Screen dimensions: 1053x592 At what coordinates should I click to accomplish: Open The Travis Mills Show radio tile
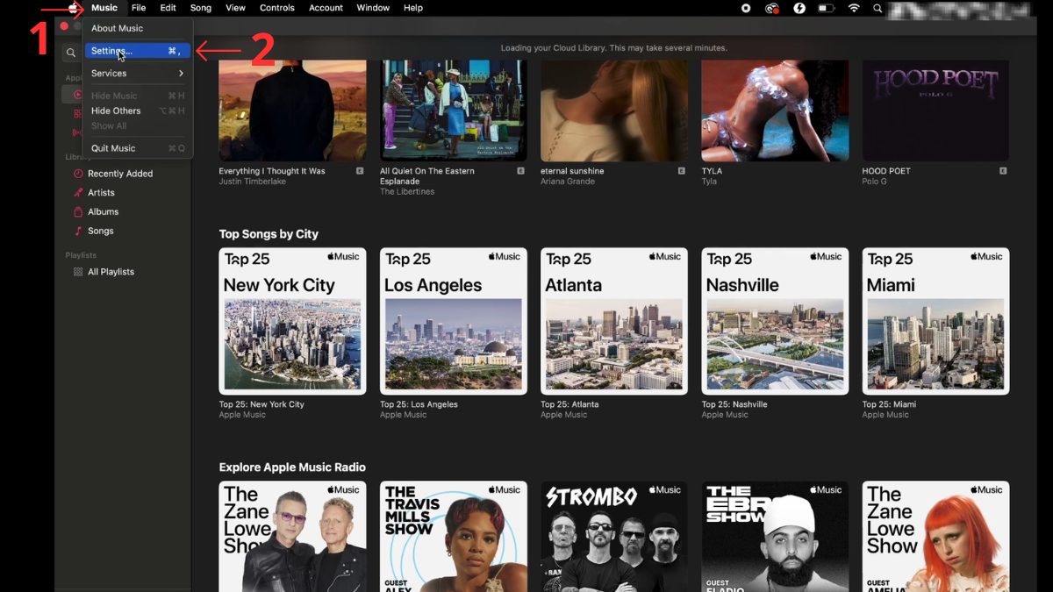(453, 536)
